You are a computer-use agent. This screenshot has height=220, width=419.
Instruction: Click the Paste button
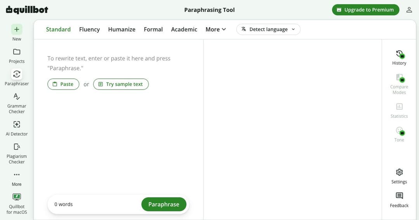63,84
